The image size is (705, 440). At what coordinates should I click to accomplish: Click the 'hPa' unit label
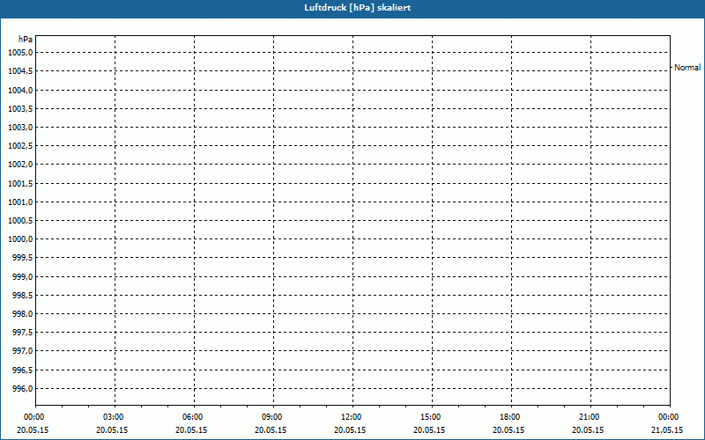pyautogui.click(x=24, y=40)
